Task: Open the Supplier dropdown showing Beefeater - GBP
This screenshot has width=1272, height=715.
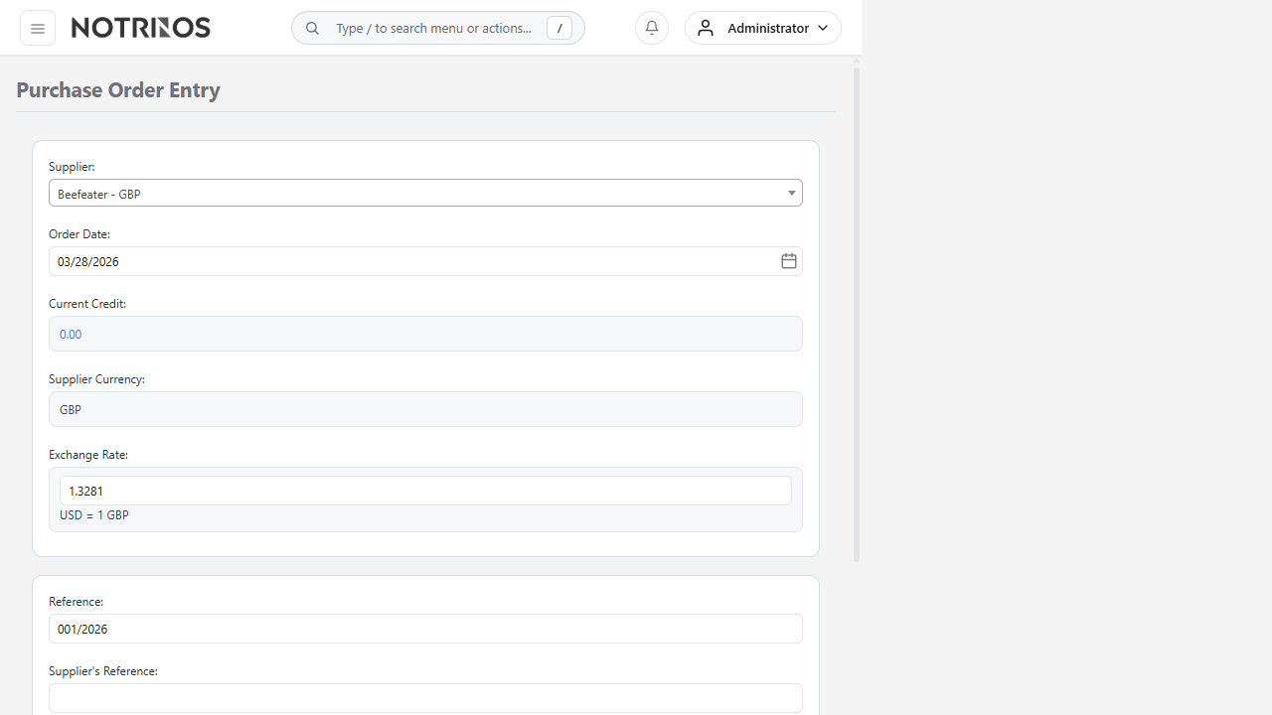Action: (417, 194)
